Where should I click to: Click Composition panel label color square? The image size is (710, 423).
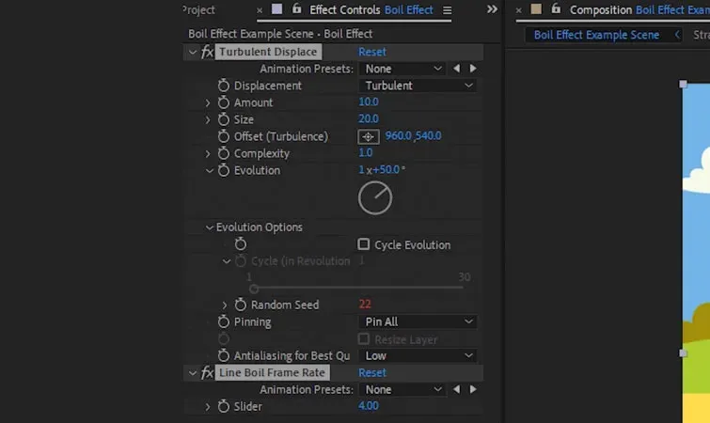pyautogui.click(x=536, y=9)
